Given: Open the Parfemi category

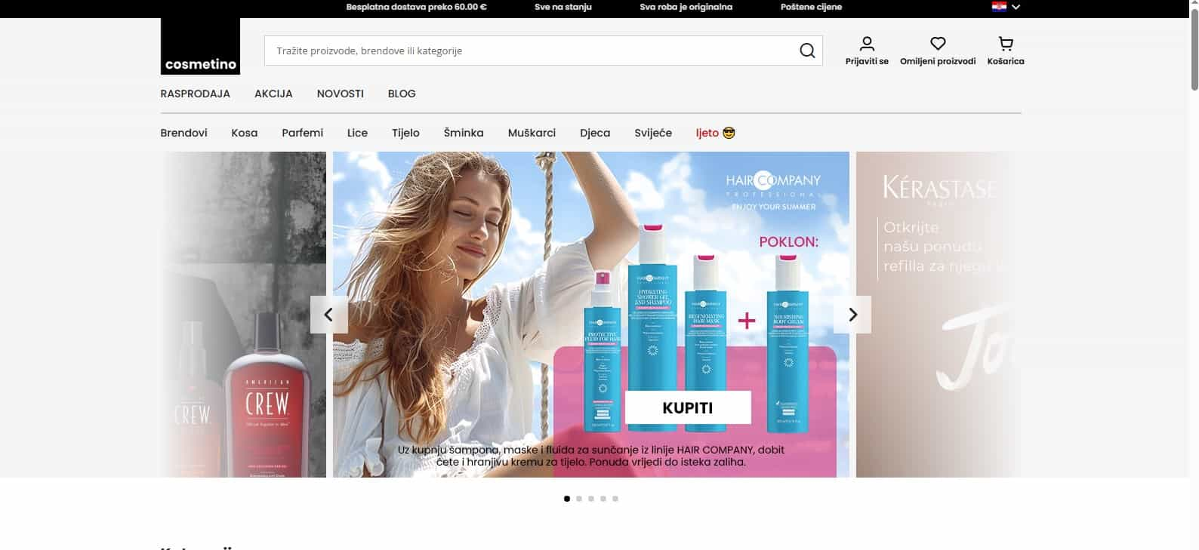Looking at the screenshot, I should [x=302, y=133].
